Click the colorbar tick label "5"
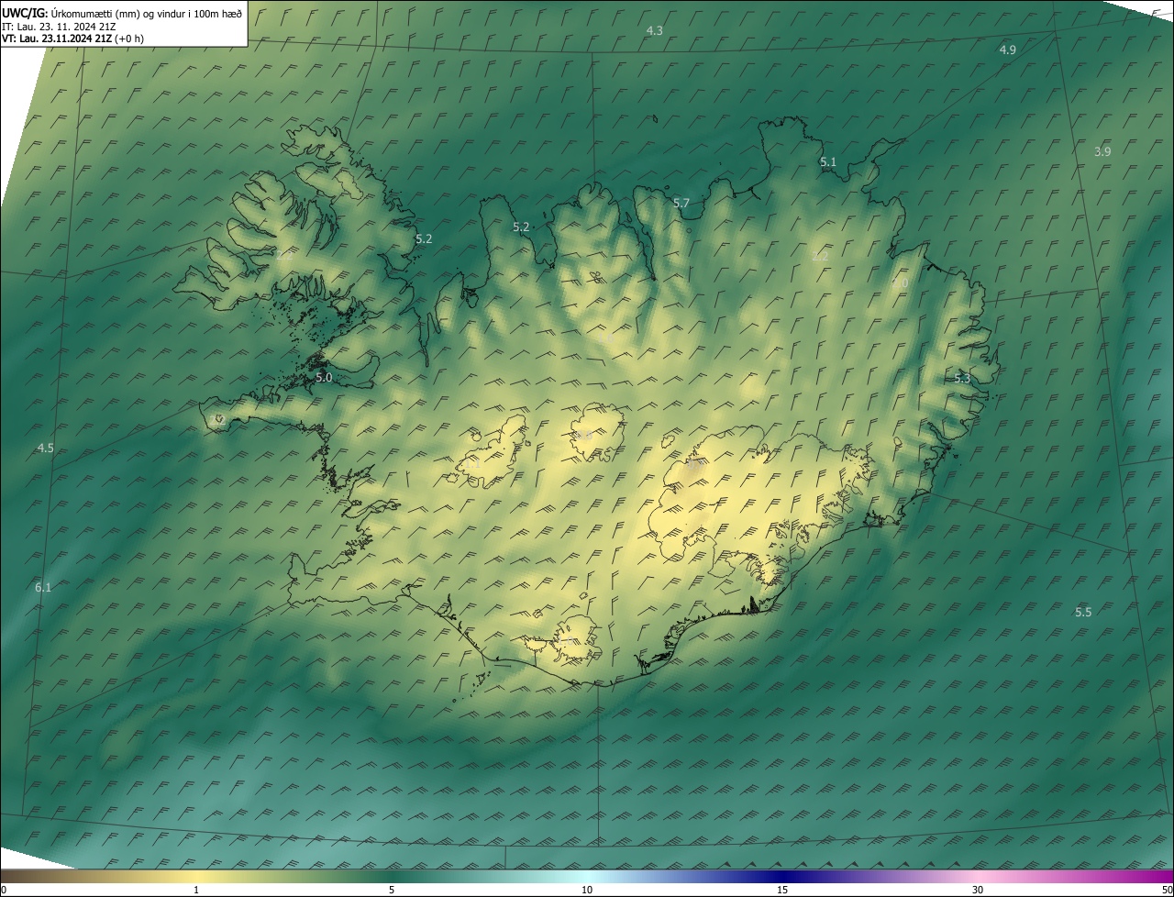The height and width of the screenshot is (897, 1174). pyautogui.click(x=392, y=890)
